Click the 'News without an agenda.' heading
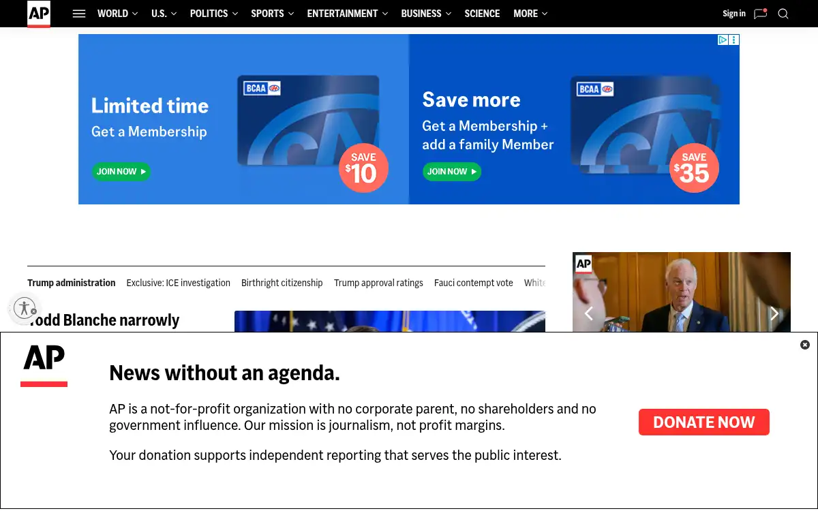 coord(224,373)
